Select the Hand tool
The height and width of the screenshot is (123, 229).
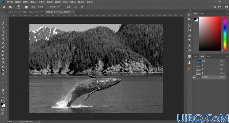3,90
